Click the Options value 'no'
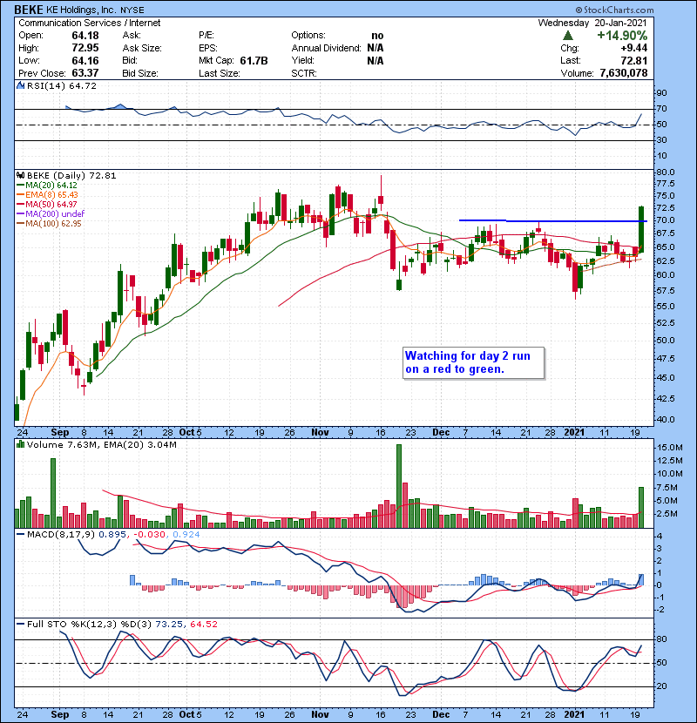This screenshot has width=697, height=723. click(377, 36)
